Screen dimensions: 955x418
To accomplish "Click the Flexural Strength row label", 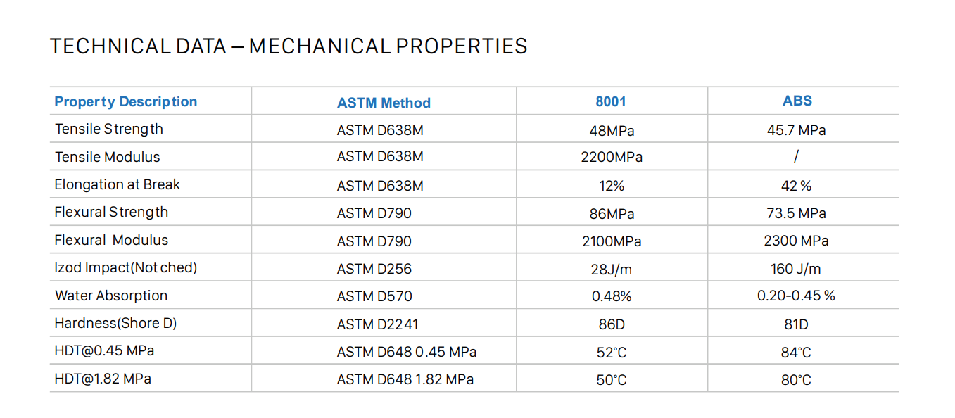I will (111, 212).
